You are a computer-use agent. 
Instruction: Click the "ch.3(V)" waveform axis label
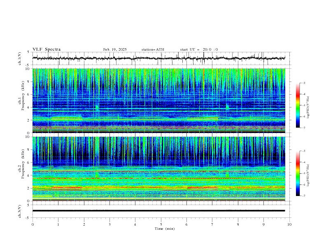pos(20,211)
